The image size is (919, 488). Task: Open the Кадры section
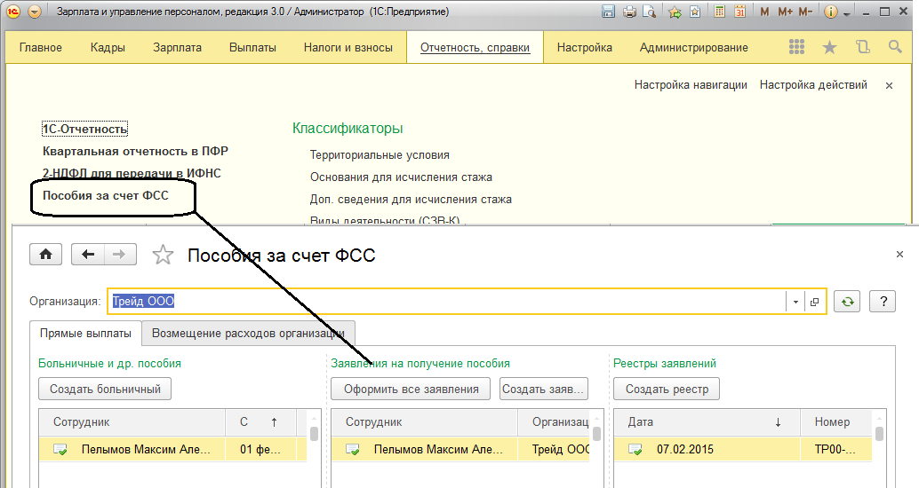(108, 47)
